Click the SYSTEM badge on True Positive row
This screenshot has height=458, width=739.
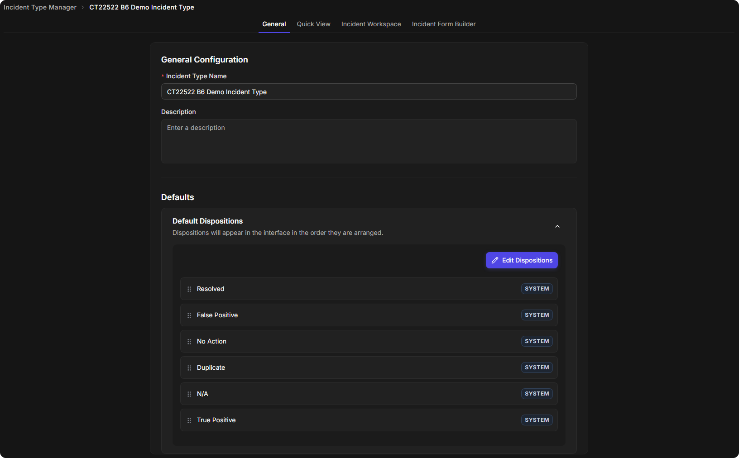point(537,420)
